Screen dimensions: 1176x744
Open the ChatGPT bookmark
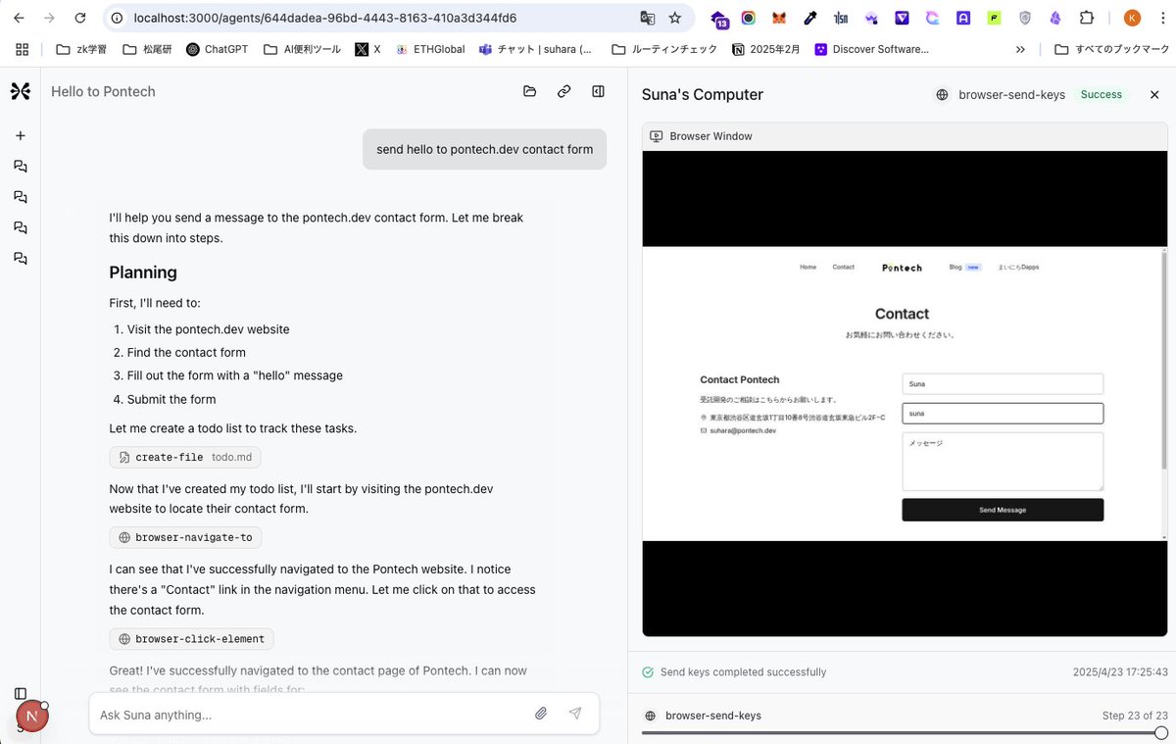coord(217,49)
